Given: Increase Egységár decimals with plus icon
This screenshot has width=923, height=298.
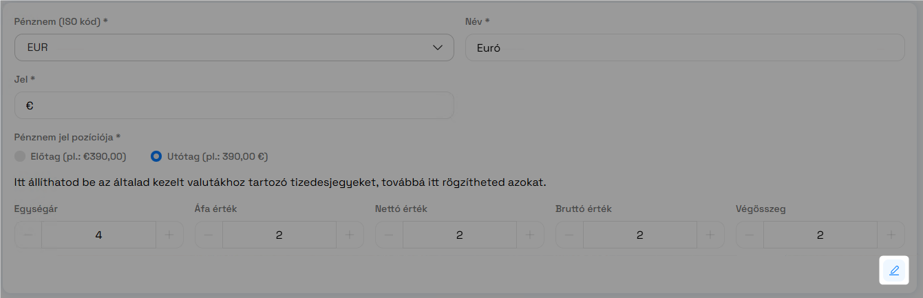Looking at the screenshot, I should pos(169,235).
